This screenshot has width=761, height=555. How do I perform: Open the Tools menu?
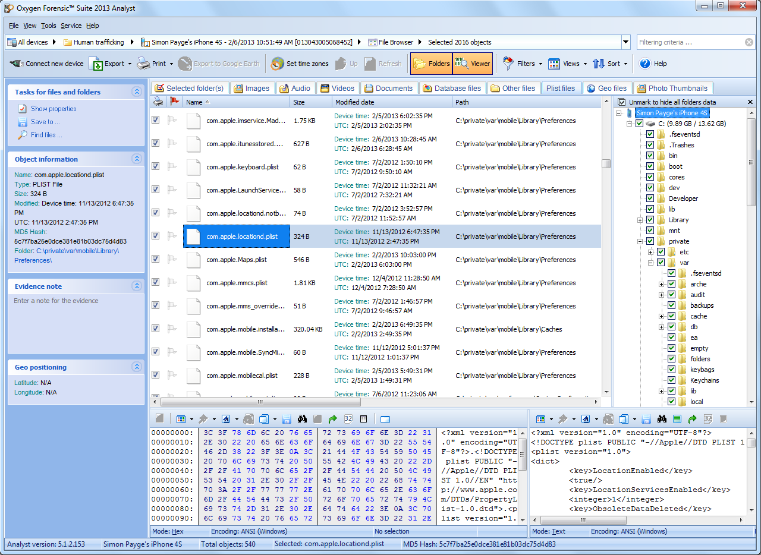49,26
